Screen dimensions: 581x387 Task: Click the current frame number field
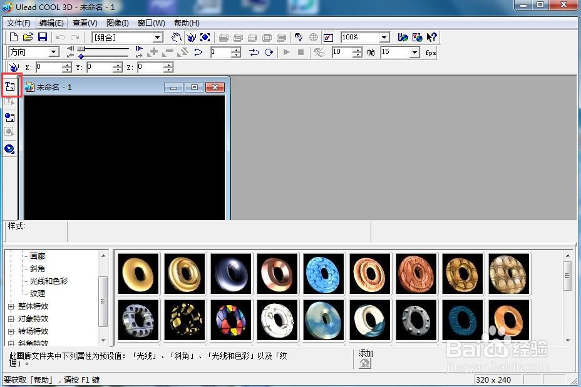(x=221, y=52)
